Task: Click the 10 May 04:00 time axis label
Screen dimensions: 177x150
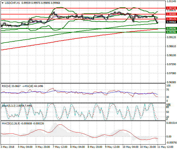Action: (130, 147)
